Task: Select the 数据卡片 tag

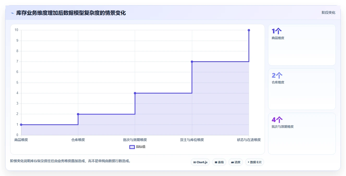Action: [x=255, y=162]
